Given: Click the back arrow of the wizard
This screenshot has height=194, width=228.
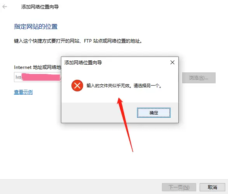Looking at the screenshot, I should [5, 7].
